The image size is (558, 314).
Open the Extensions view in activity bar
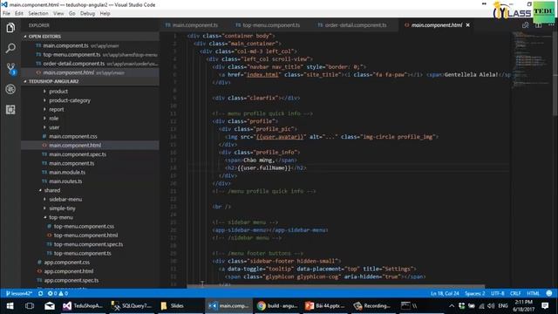click(10, 110)
